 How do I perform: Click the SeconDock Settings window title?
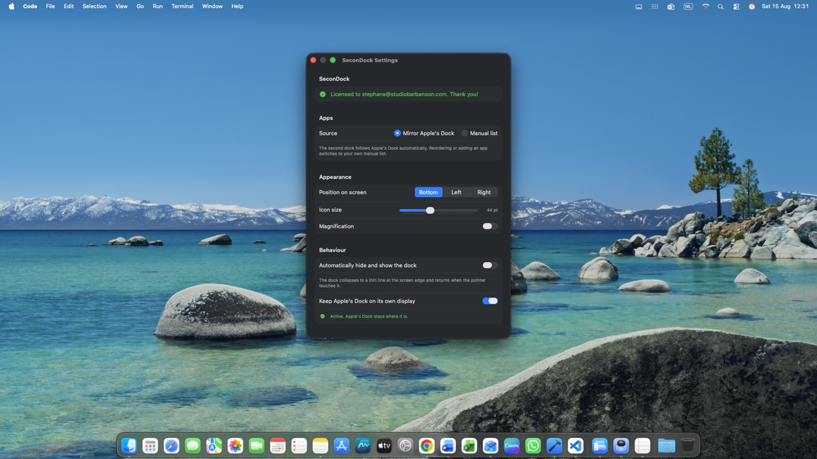[x=370, y=60]
